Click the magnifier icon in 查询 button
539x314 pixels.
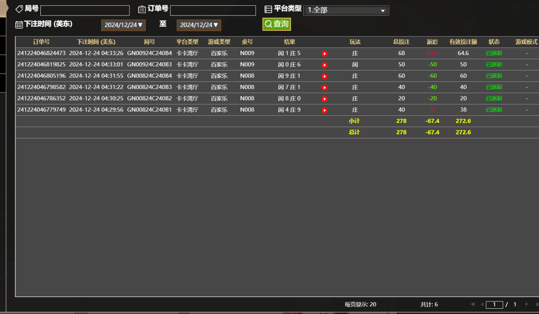268,24
